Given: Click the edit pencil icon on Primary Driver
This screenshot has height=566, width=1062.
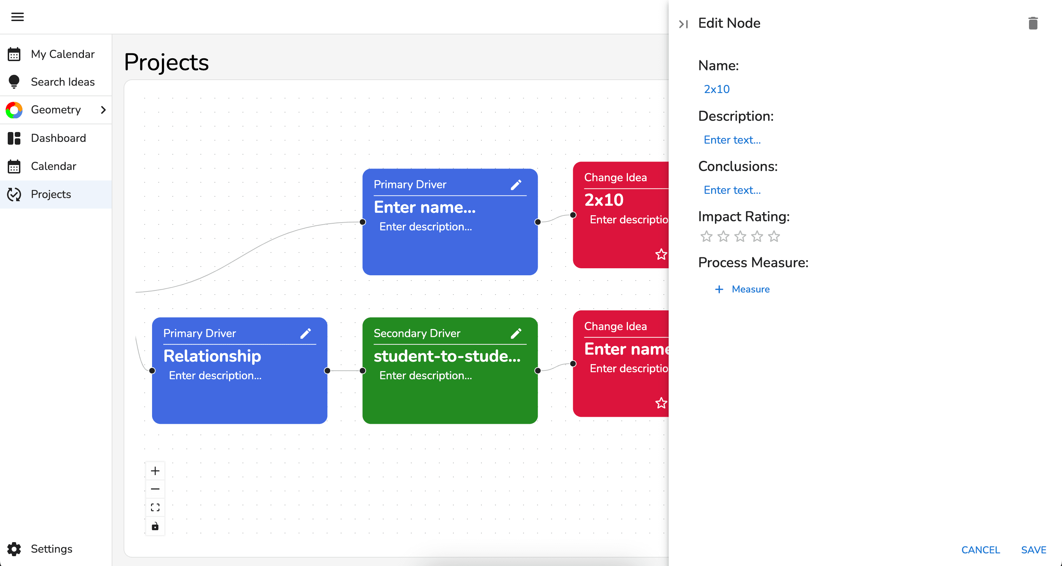Looking at the screenshot, I should [516, 184].
